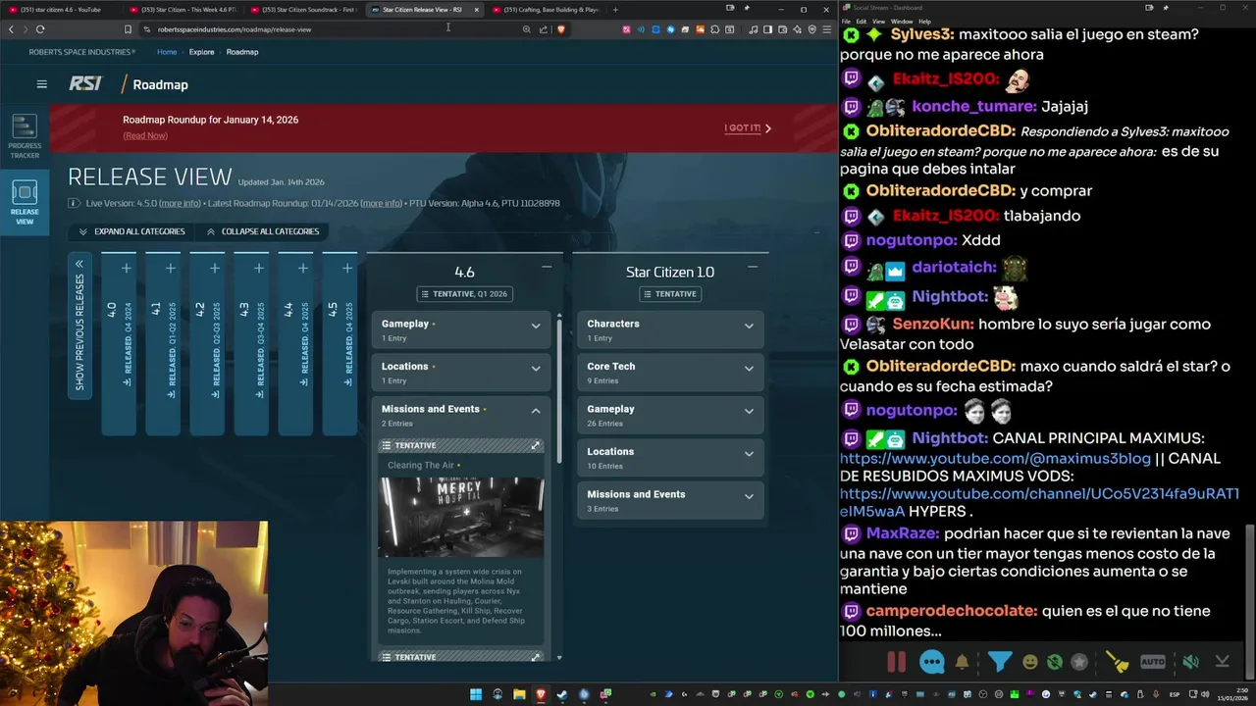1256x706 pixels.
Task: Expand the 4.0 release column
Action: [126, 268]
